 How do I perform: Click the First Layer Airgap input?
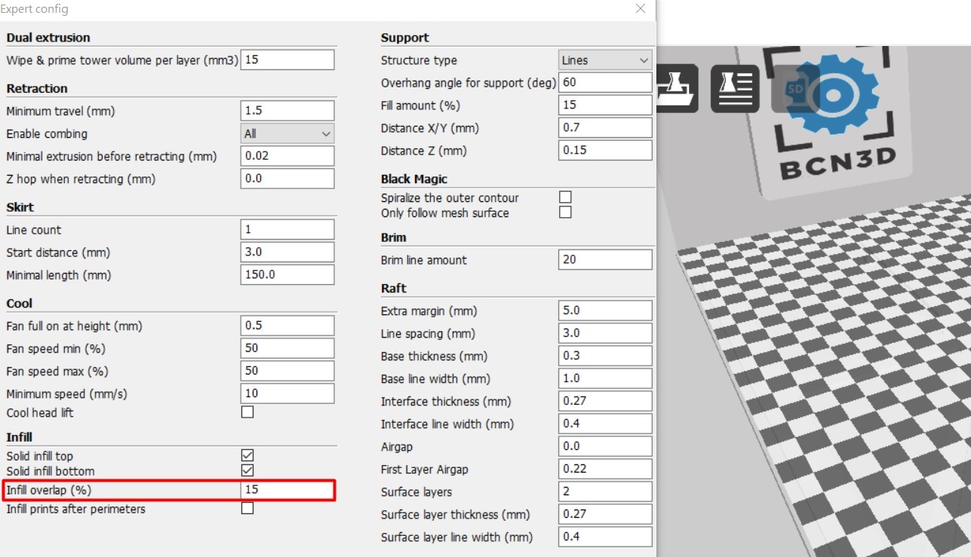605,469
